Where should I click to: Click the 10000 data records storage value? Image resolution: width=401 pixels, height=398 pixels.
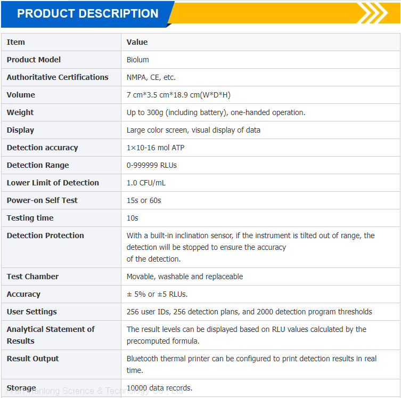click(159, 388)
